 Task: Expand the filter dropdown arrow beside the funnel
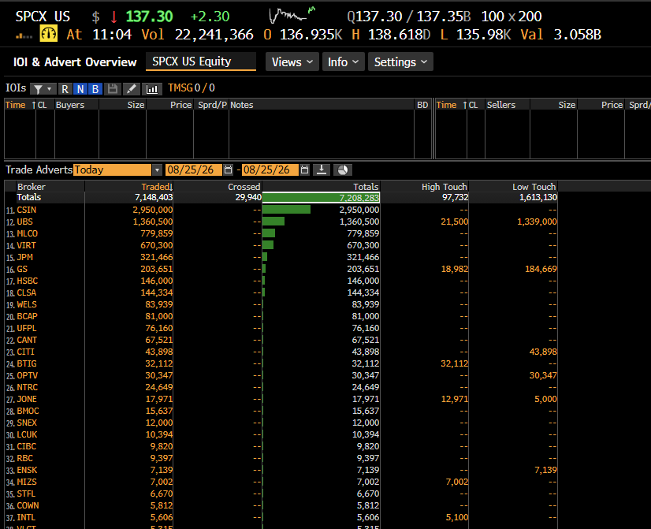50,89
